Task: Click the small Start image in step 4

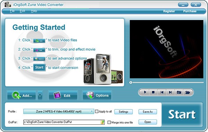Action: [x=40, y=68]
